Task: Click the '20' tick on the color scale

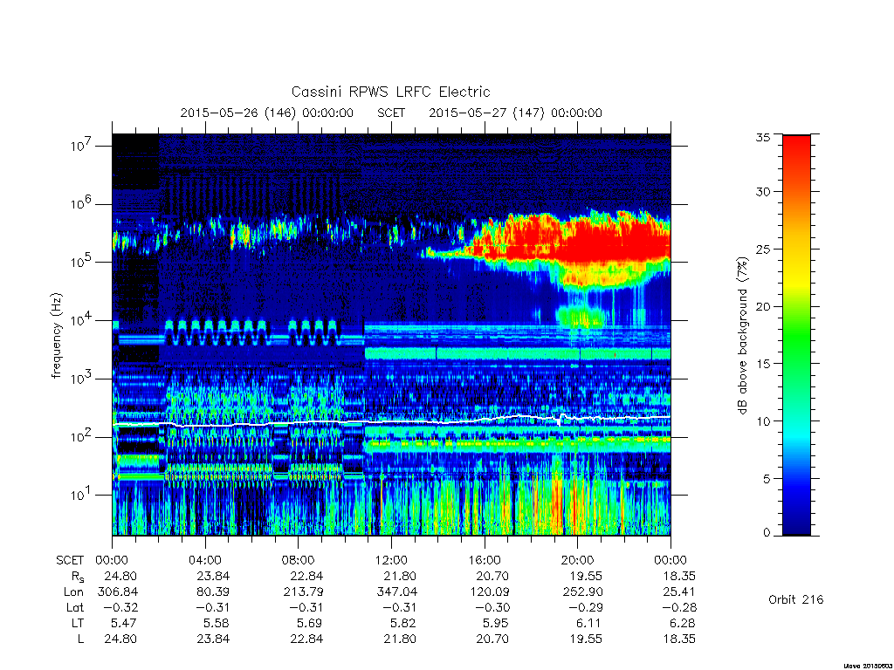Action: click(x=762, y=306)
